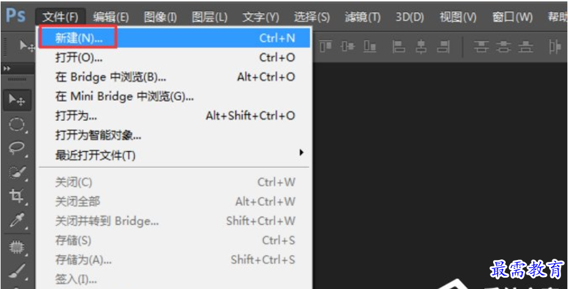568x289 pixels.
Task: Open the 编辑(E) menu
Action: (110, 16)
